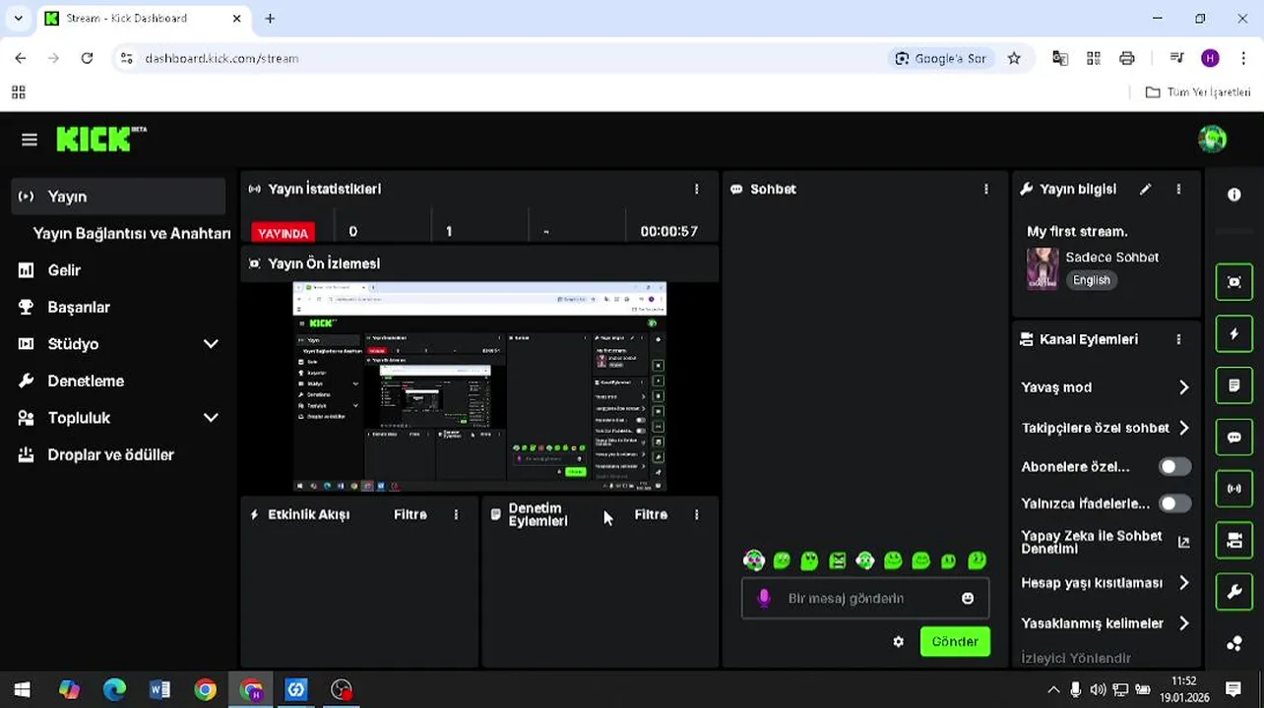Toggle stream preview widget in right rail
1264x708 pixels.
1234,282
